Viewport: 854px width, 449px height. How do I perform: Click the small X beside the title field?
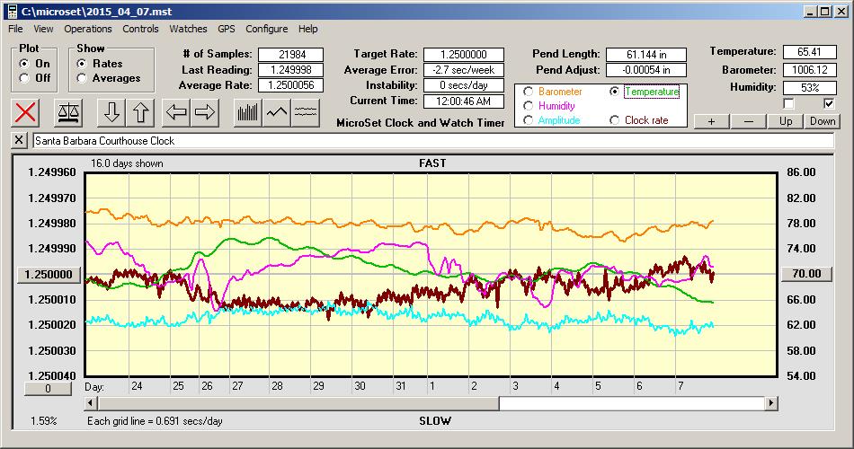tap(19, 140)
